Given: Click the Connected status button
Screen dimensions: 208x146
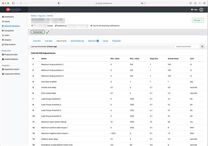Looking at the screenshot, I should pos(38,32).
